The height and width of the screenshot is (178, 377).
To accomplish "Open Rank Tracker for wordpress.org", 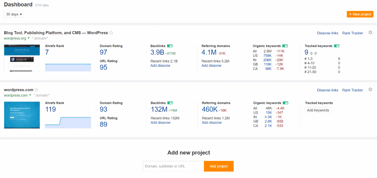I will (x=352, y=33).
